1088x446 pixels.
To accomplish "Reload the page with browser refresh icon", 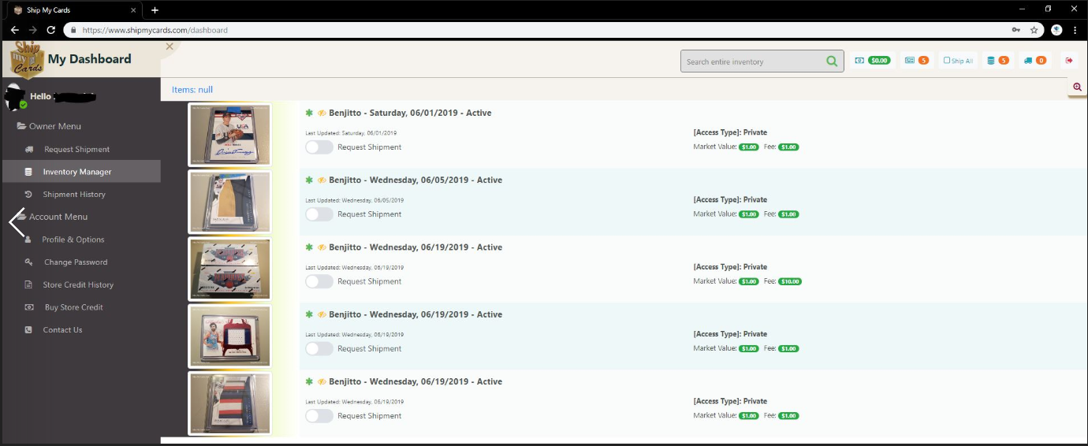I will [50, 30].
